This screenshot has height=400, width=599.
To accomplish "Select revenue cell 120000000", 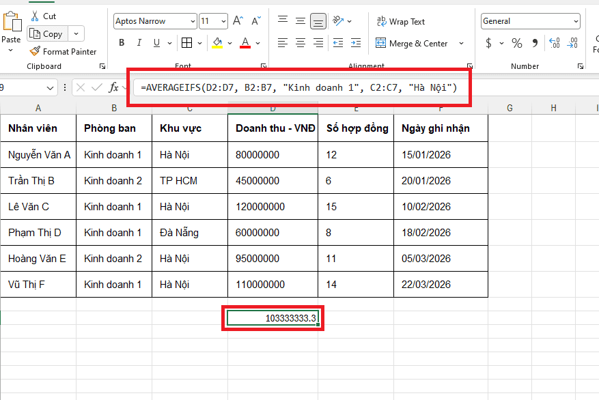I will 273,207.
